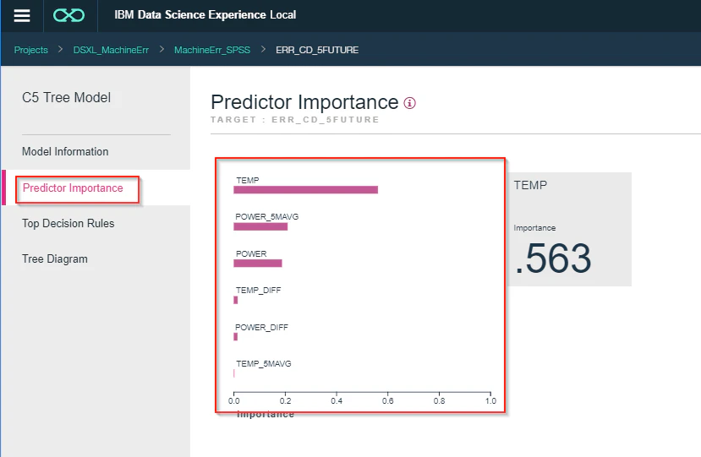Open the DSXL_MachineErr breadcrumb link
Image resolution: width=701 pixels, height=457 pixels.
tap(111, 50)
